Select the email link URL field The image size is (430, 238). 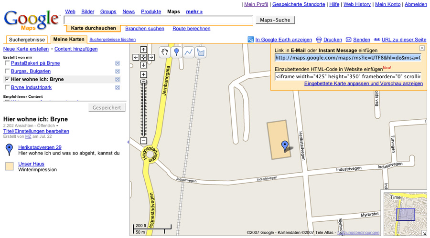348,58
